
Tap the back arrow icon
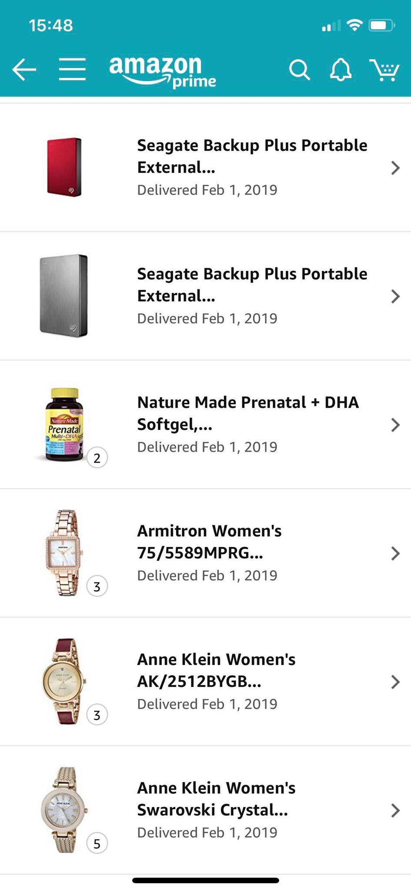click(x=24, y=70)
